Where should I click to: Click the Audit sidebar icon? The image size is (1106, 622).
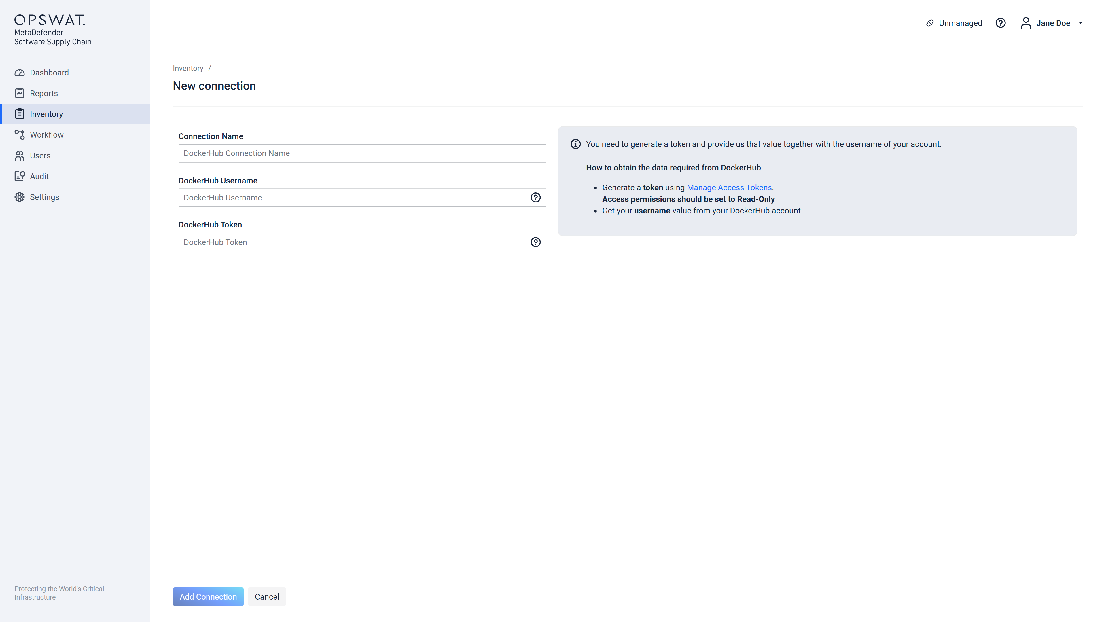(x=19, y=177)
